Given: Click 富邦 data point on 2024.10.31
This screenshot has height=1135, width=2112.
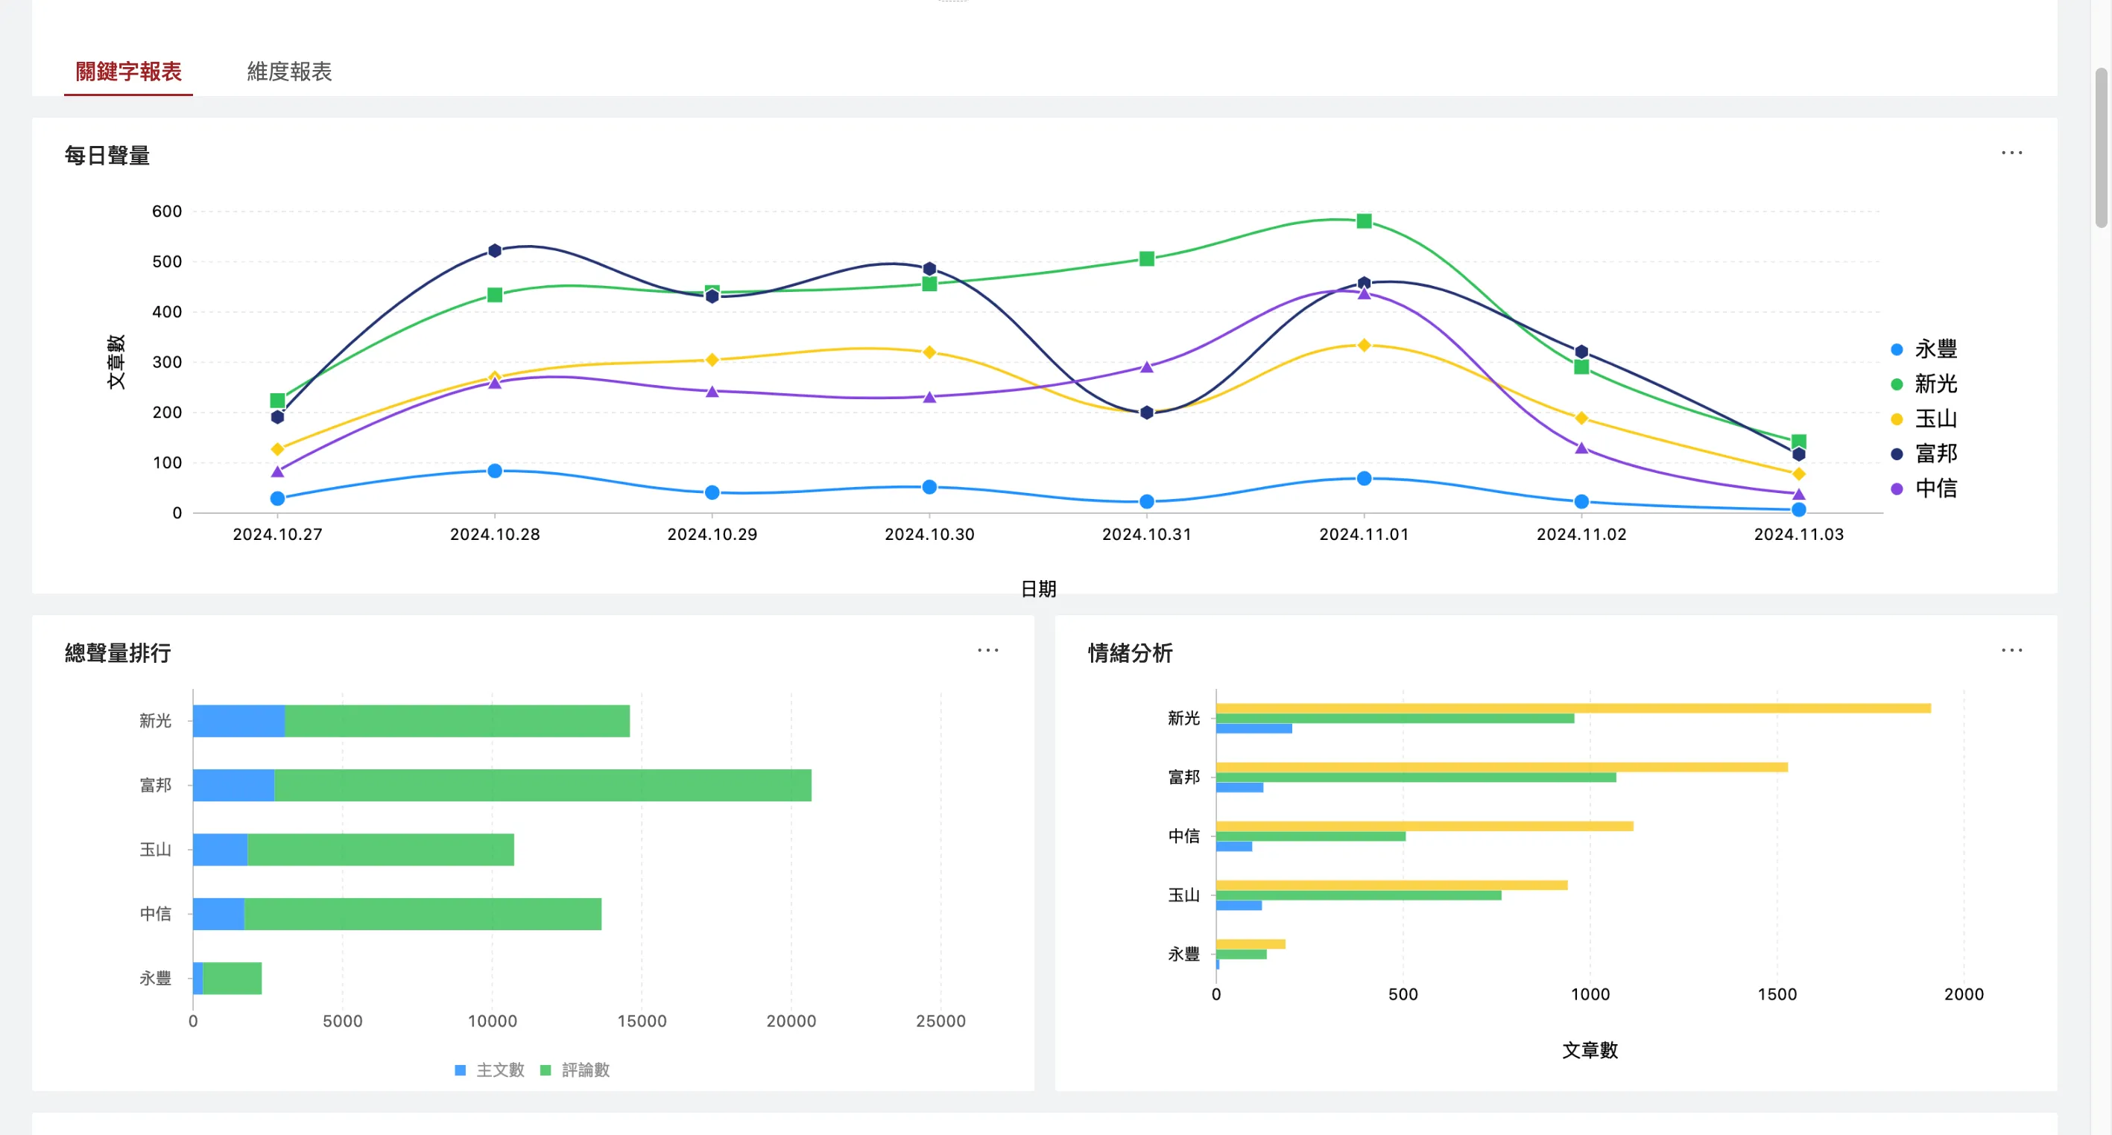Looking at the screenshot, I should (1147, 413).
